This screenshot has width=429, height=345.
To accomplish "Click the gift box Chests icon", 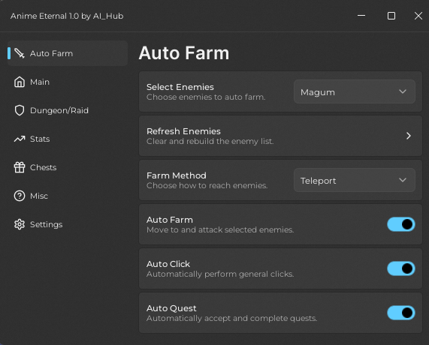I will (x=20, y=167).
